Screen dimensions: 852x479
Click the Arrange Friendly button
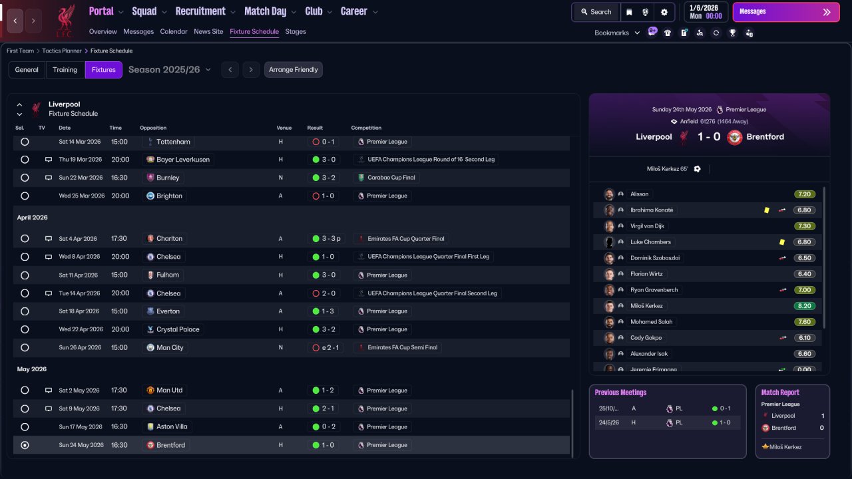[x=293, y=70]
